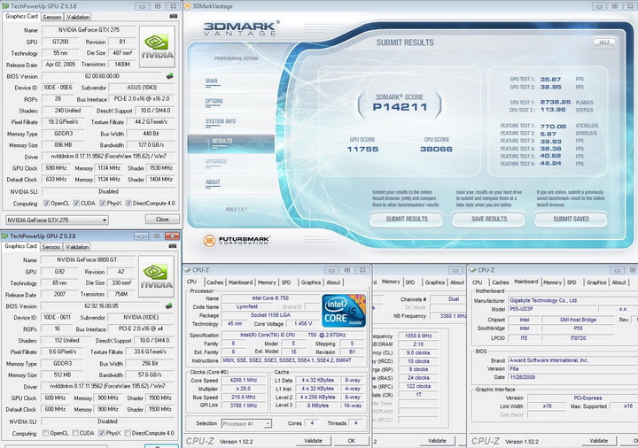Viewport: 638px width, 448px height.
Task: Click SUBMIT SAVED button
Action: [x=571, y=219]
